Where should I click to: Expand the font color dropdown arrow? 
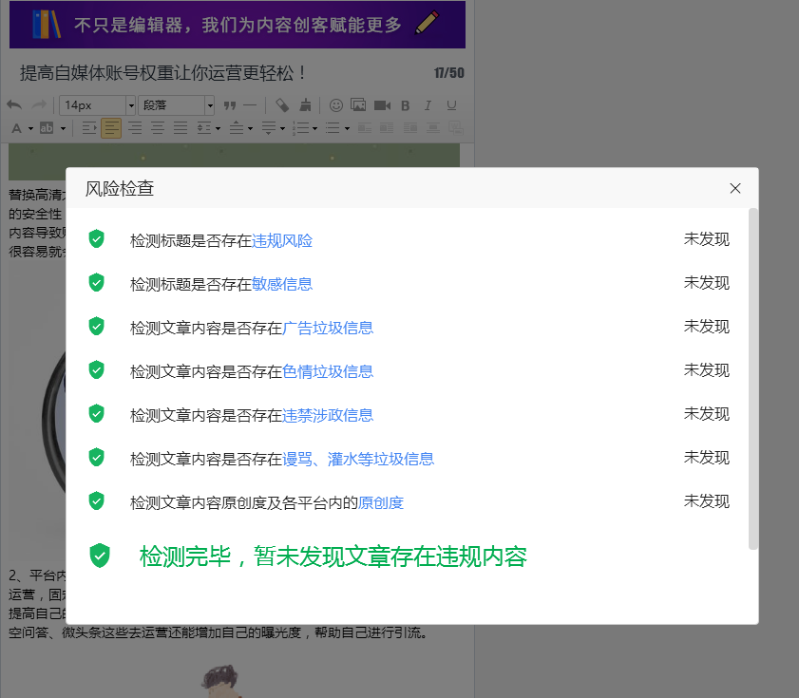[x=29, y=127]
